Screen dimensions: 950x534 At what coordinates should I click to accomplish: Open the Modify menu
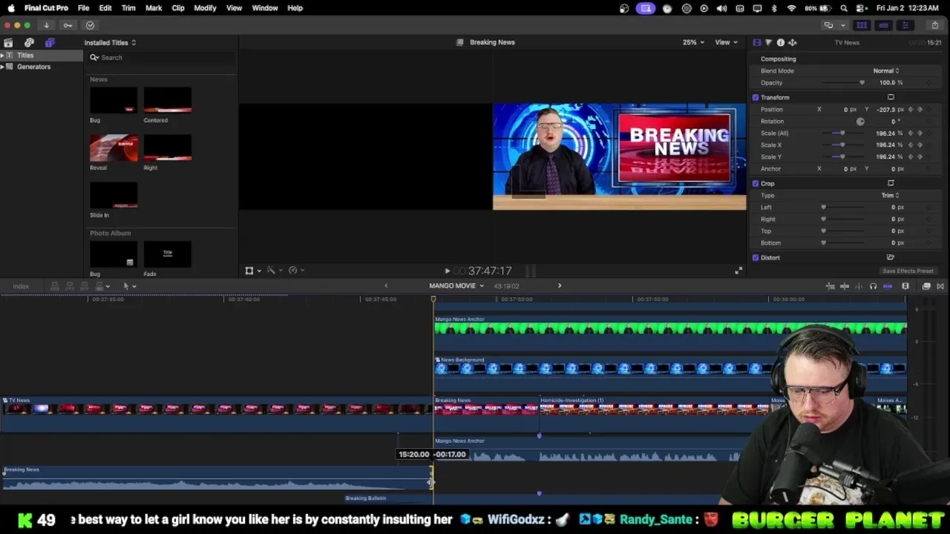click(205, 8)
